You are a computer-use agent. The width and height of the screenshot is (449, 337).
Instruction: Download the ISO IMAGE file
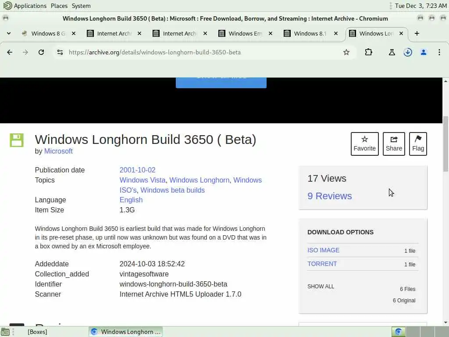[x=323, y=250]
